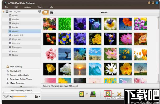
Task: Switch to album view mode
Action: (x=51, y=13)
